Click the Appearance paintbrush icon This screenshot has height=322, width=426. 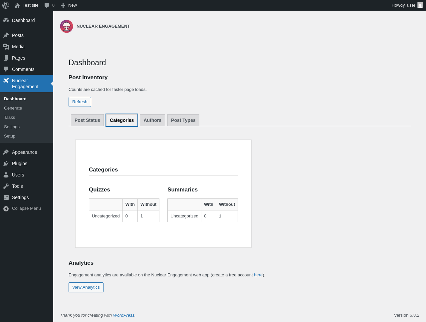[x=6, y=152]
